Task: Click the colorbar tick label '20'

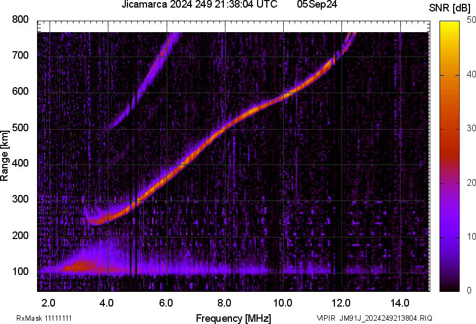Action: (471, 182)
